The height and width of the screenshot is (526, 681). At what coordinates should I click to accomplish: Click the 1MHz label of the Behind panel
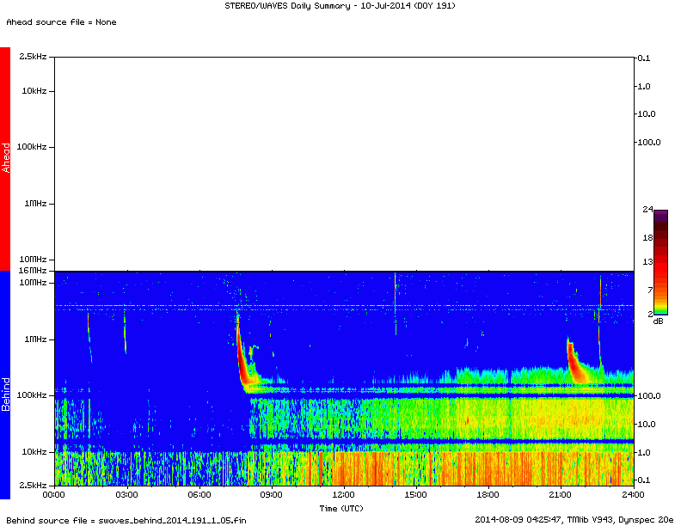(35, 339)
